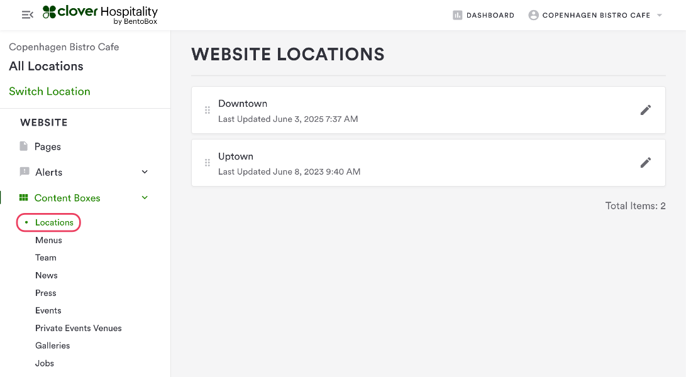Open the Galleries content box

52,346
